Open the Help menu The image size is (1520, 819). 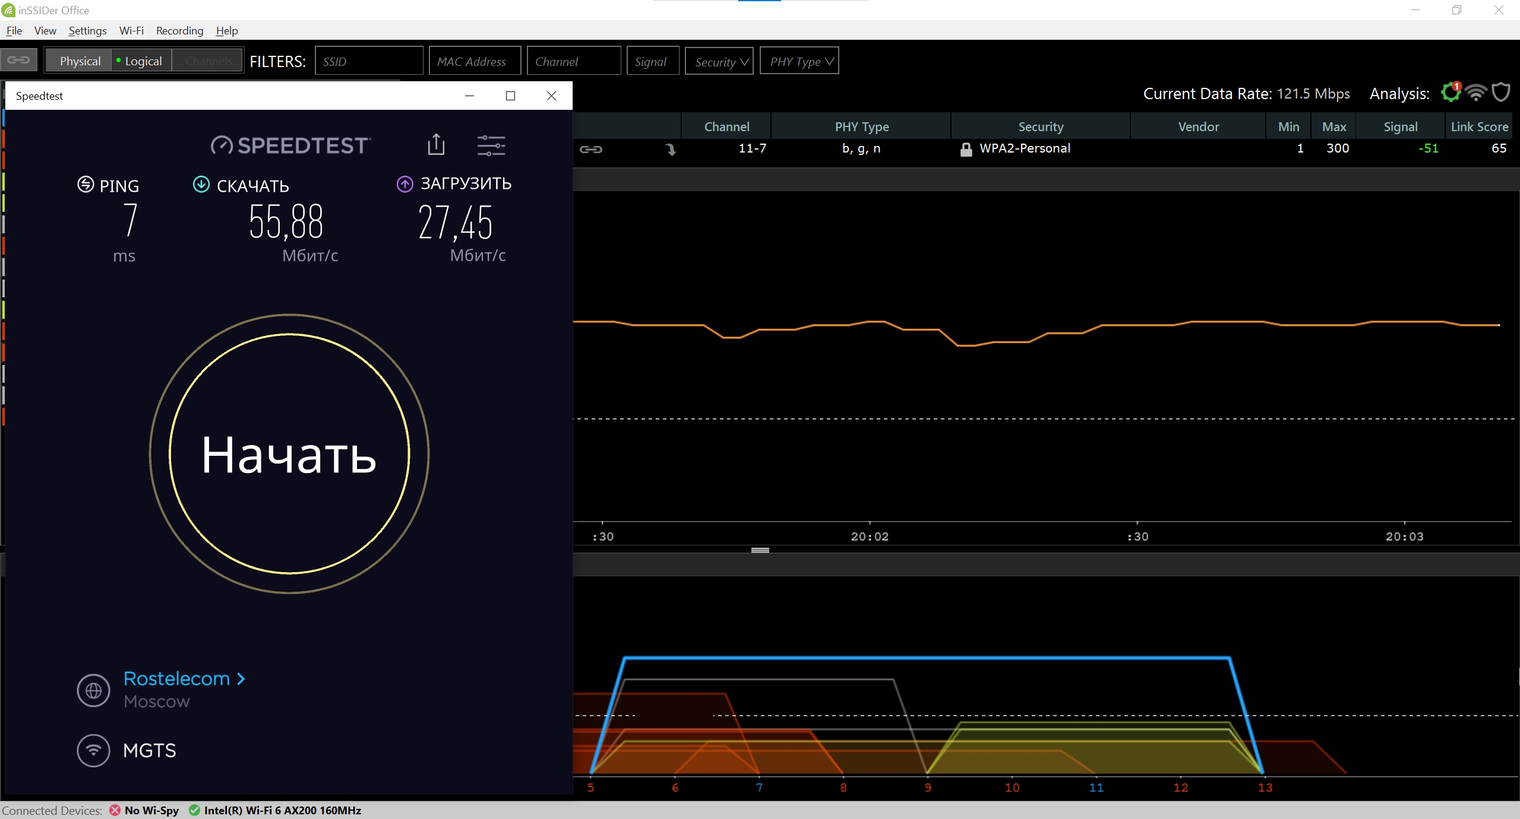coord(227,30)
